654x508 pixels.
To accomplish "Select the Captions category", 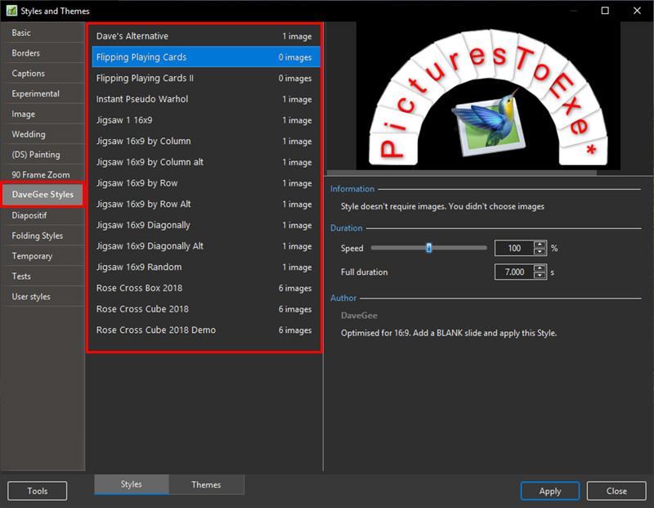I will [x=43, y=74].
